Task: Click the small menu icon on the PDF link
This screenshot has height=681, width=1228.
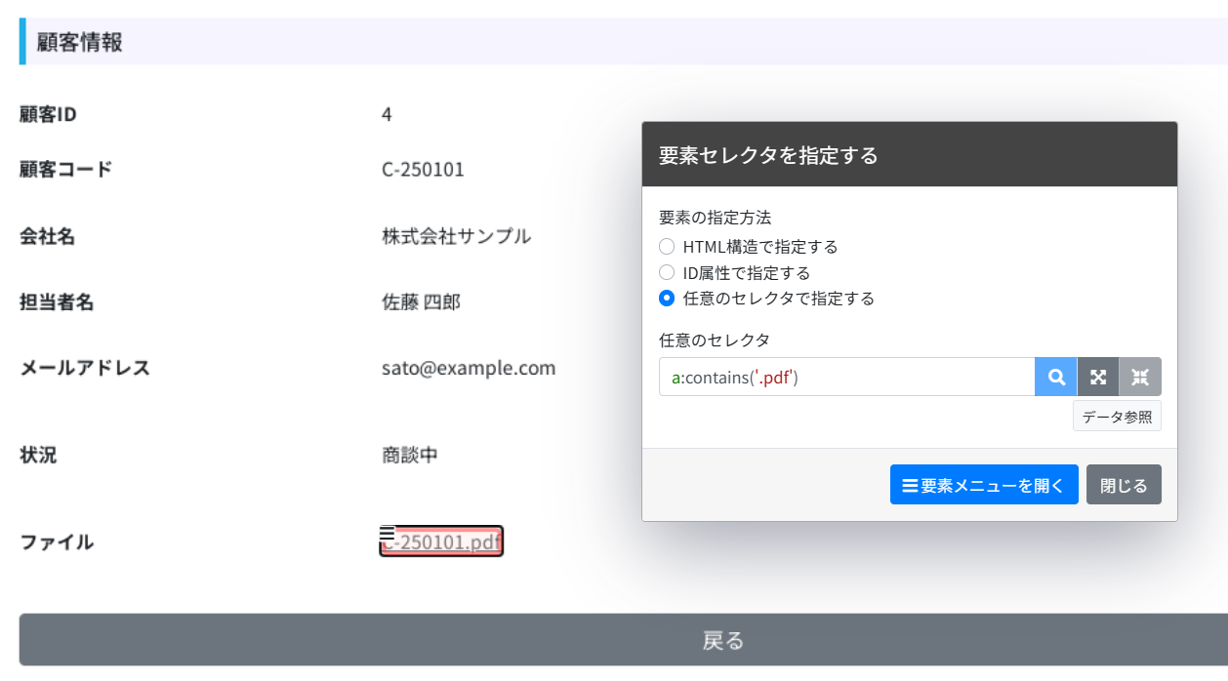Action: (x=387, y=533)
